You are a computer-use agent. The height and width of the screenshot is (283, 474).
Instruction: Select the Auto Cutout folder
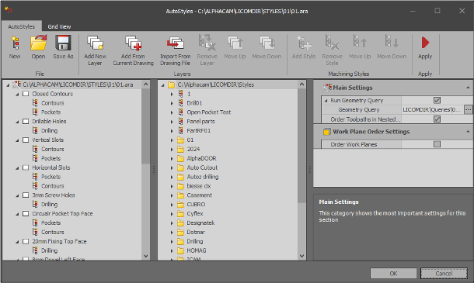pyautogui.click(x=202, y=167)
